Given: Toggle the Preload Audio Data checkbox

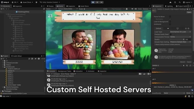Looking at the screenshot, I should click(171, 34).
